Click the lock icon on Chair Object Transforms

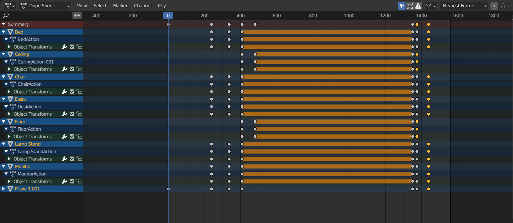click(x=79, y=92)
